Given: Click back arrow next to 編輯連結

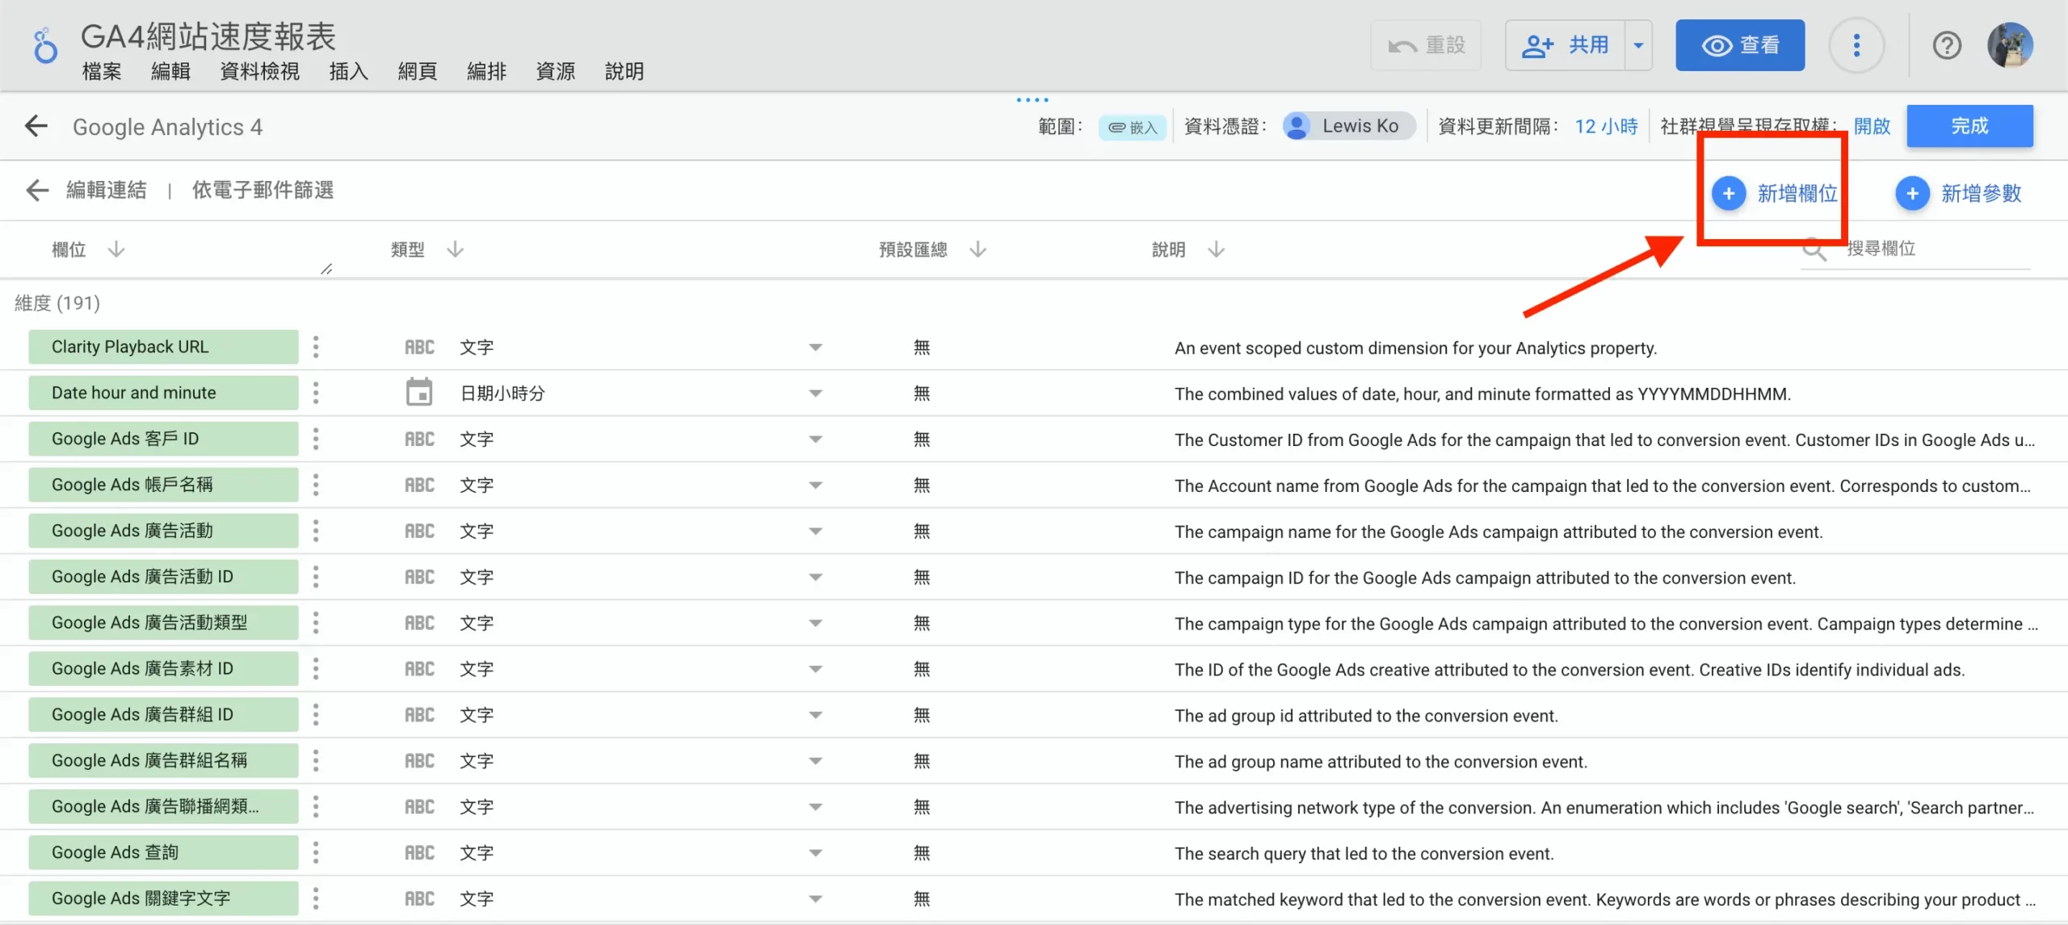Looking at the screenshot, I should click(x=37, y=190).
